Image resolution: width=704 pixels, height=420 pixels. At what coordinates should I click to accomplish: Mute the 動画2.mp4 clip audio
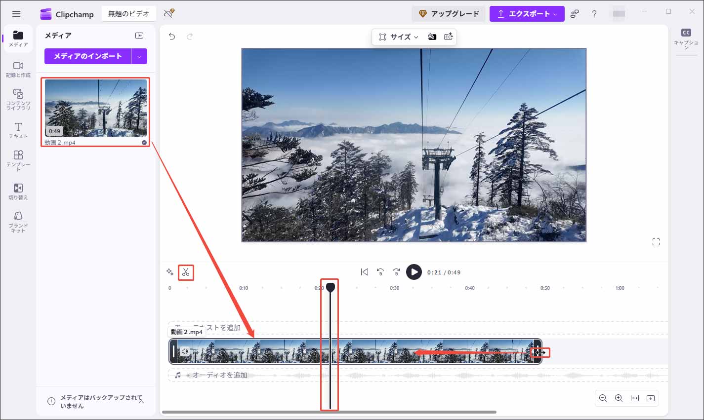[185, 351]
